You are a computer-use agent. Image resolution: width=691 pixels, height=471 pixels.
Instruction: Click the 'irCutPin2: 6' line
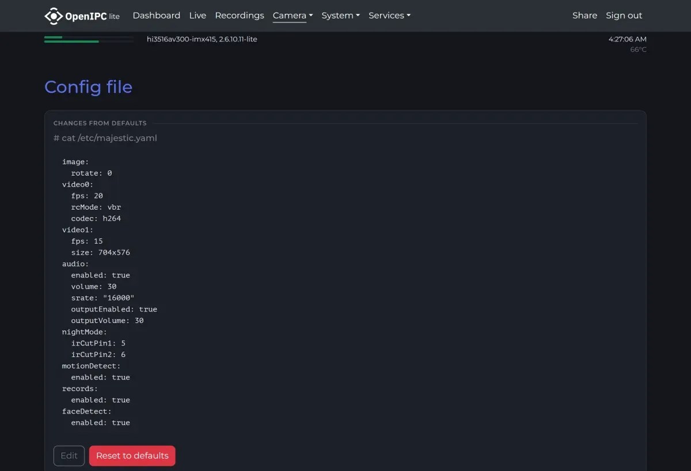click(x=98, y=355)
